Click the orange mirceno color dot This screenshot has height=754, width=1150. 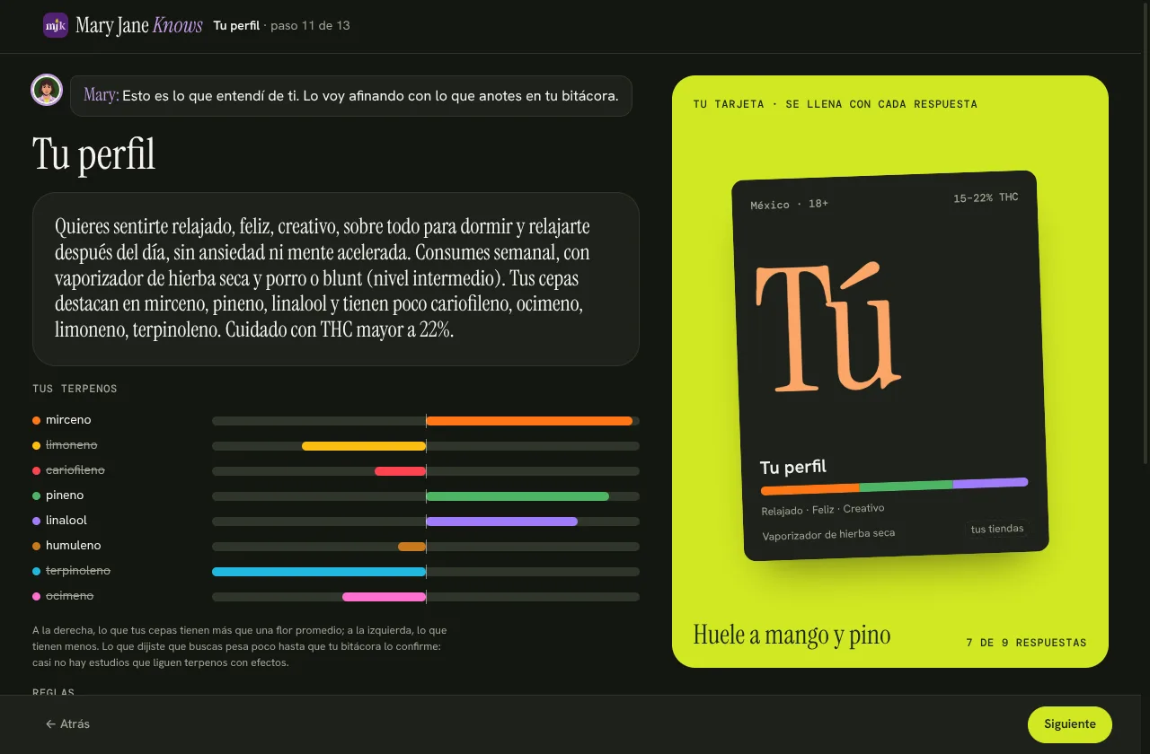[37, 420]
